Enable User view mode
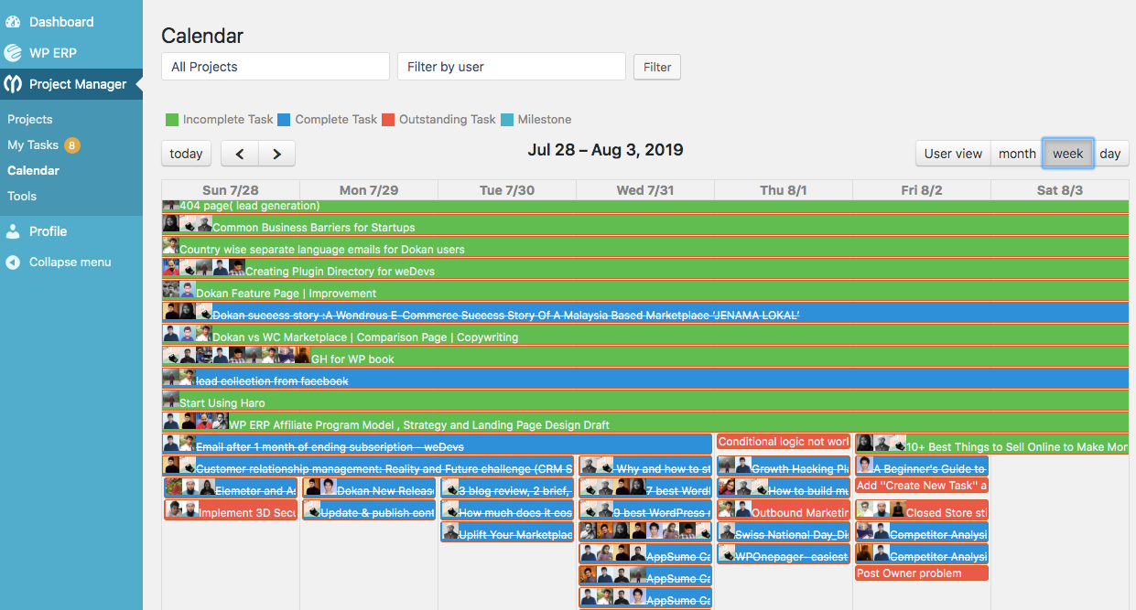1136x610 pixels. (x=952, y=154)
